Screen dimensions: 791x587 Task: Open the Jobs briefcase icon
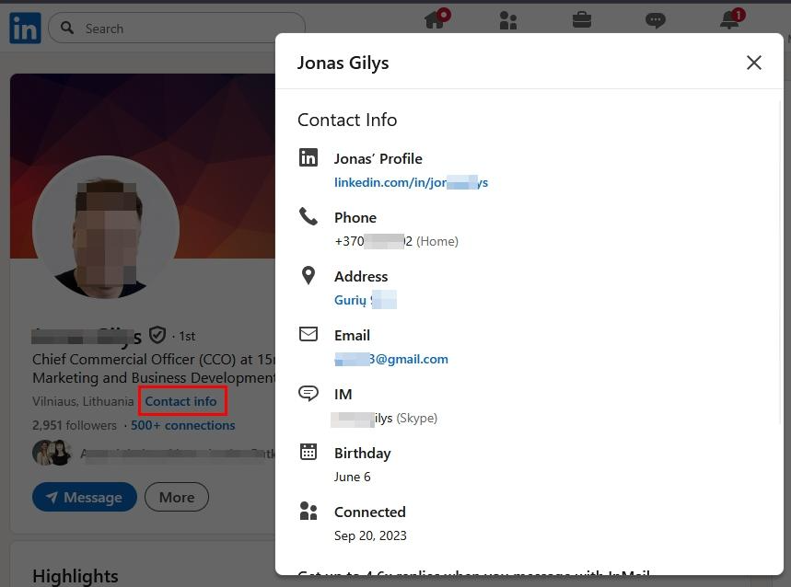pyautogui.click(x=582, y=20)
